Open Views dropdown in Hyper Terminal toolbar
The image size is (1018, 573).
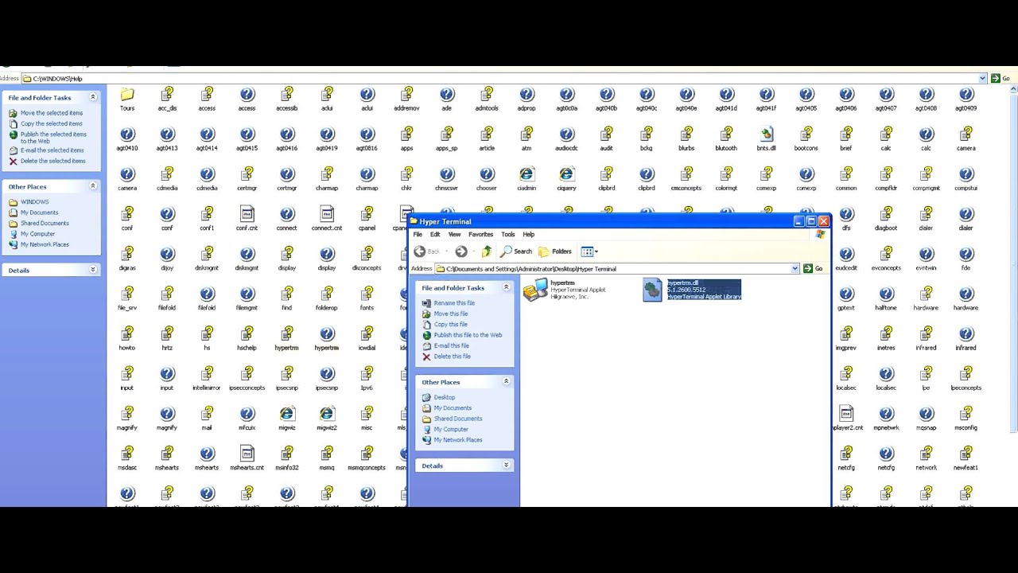[589, 251]
